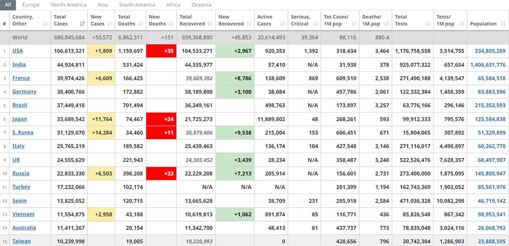Click sort arrows in Total Tests header
509x246 pixels.
pyautogui.click(x=427, y=24)
